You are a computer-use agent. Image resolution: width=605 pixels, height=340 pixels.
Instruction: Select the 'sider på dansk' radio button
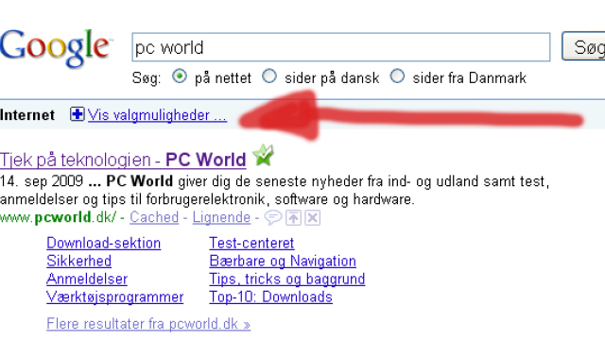[269, 76]
